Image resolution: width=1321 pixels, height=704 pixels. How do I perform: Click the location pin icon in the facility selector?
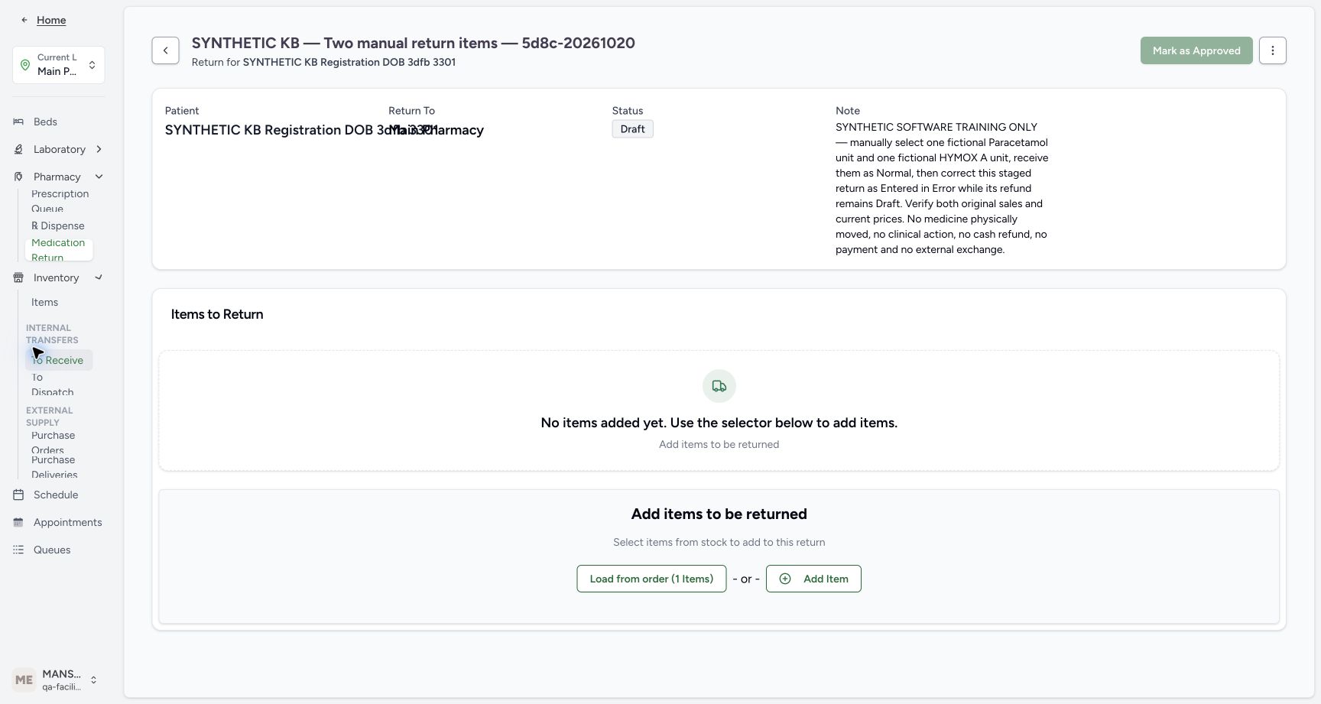(25, 65)
